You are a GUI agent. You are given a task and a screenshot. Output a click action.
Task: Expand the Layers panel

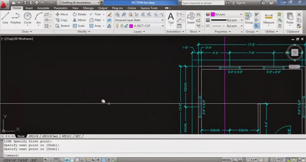139,32
